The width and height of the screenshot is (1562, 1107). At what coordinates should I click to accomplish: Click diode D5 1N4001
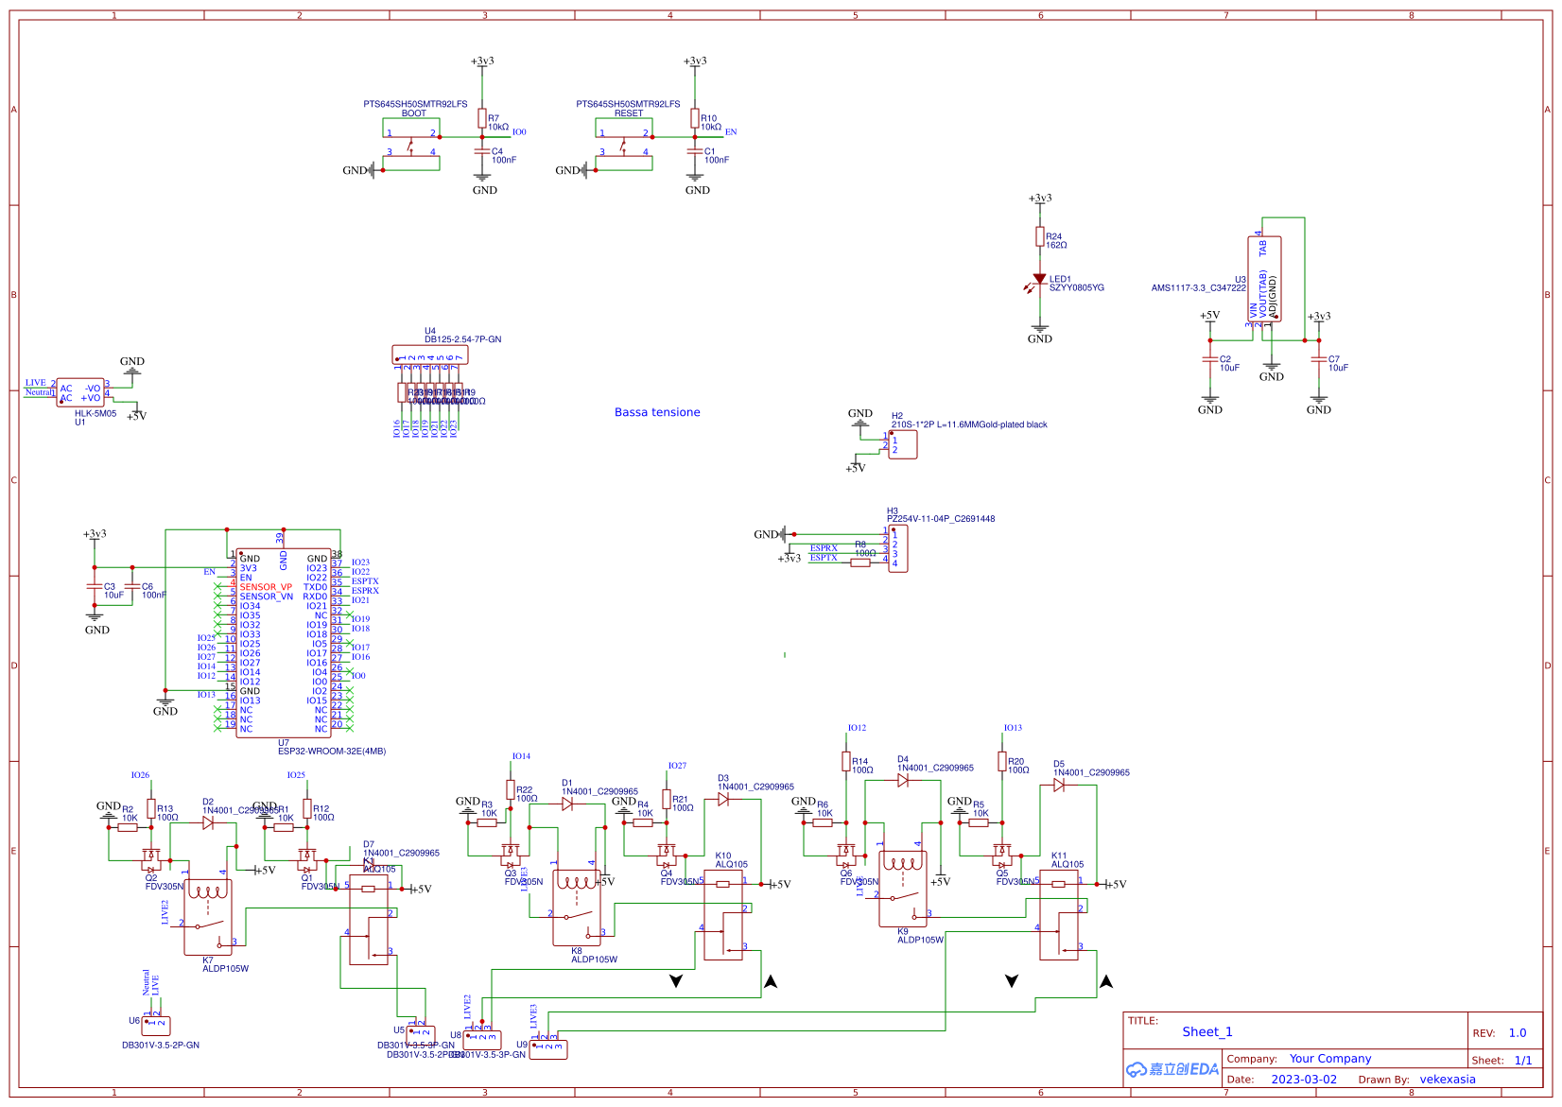pyautogui.click(x=1059, y=785)
